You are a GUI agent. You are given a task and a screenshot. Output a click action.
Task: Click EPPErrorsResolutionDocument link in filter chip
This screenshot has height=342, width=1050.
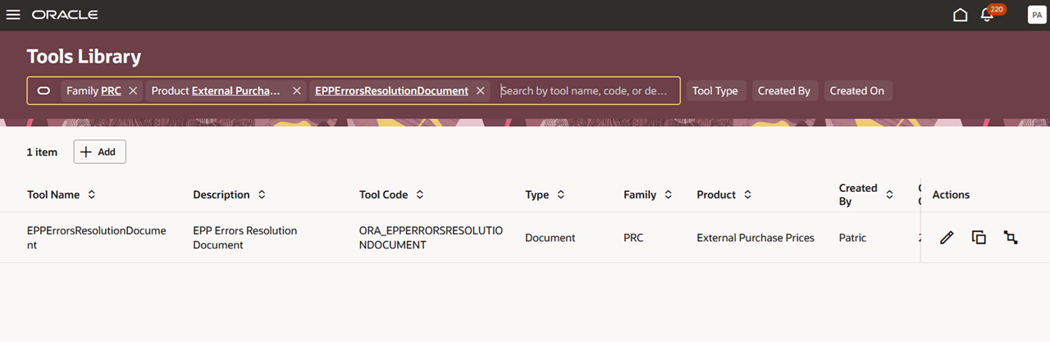[x=391, y=91]
